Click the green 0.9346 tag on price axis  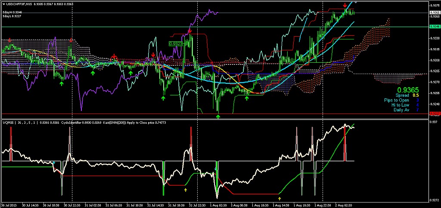click(434, 27)
